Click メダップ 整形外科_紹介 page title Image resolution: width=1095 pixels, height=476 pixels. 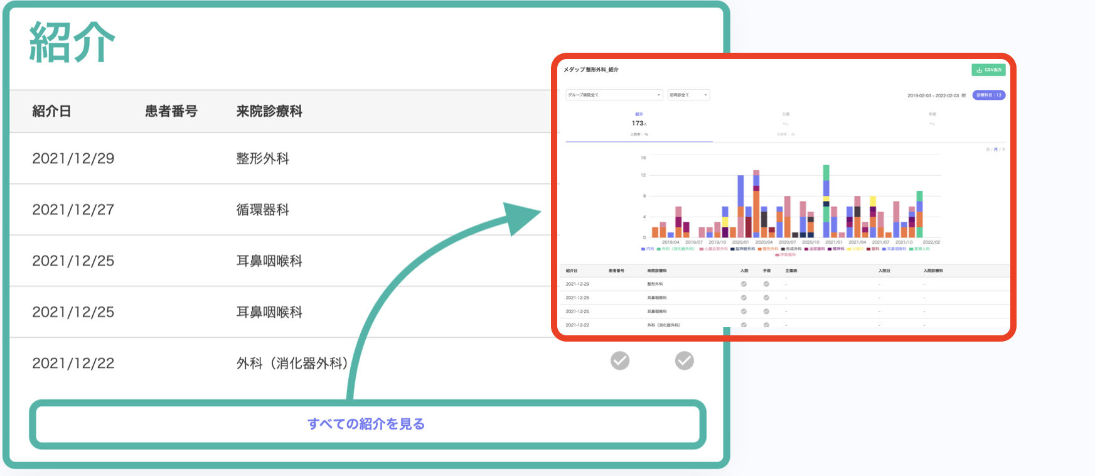click(590, 70)
